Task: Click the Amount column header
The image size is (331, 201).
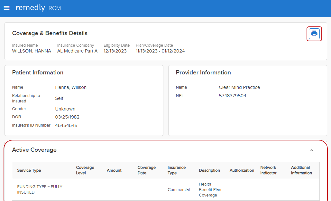Action: coord(114,170)
